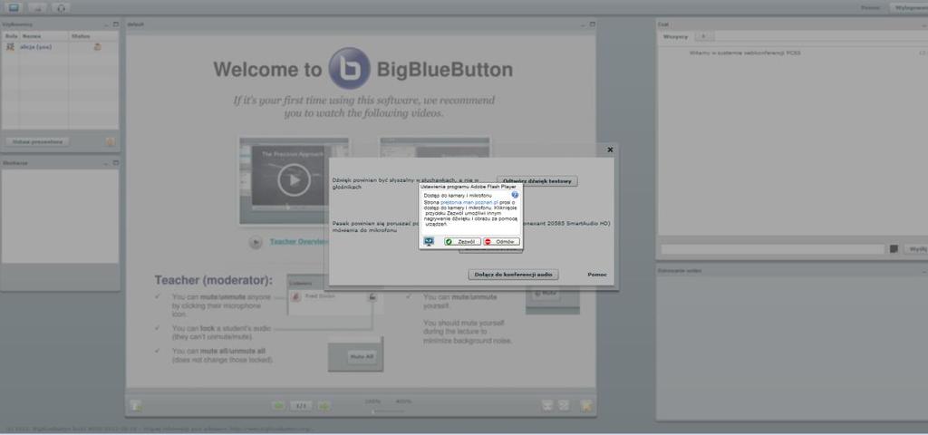Click fit-to-width icon in slide toolbar

(x=548, y=405)
